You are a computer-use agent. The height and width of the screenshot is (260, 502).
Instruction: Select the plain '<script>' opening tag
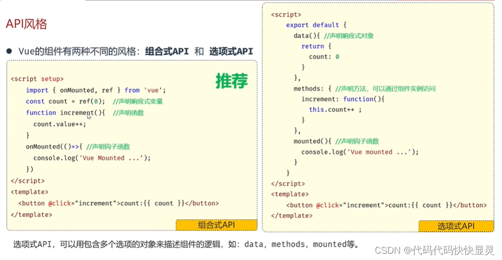coord(286,14)
